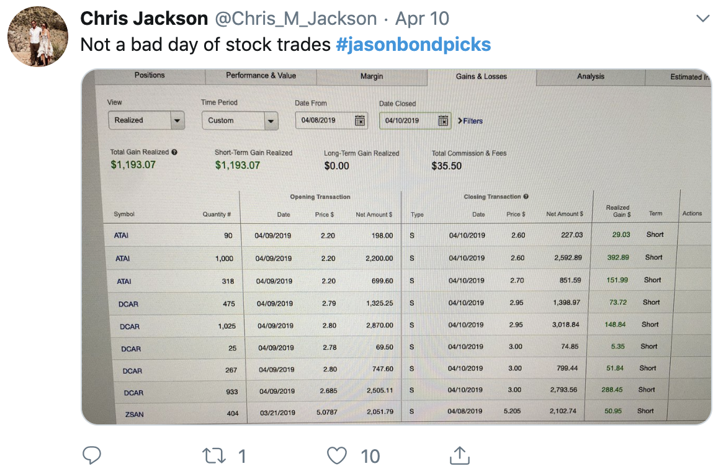Expand the Filters options
The height and width of the screenshot is (474, 726).
[470, 121]
